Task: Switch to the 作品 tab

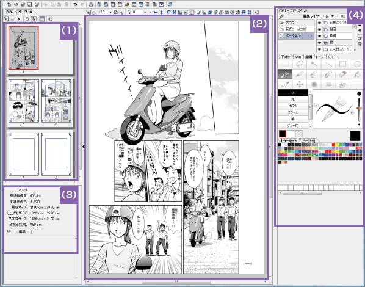Action: pyautogui.click(x=10, y=12)
